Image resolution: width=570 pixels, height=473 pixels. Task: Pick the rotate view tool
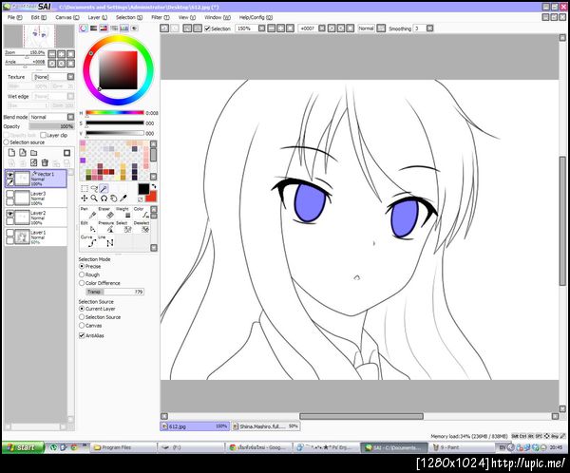[104, 199]
